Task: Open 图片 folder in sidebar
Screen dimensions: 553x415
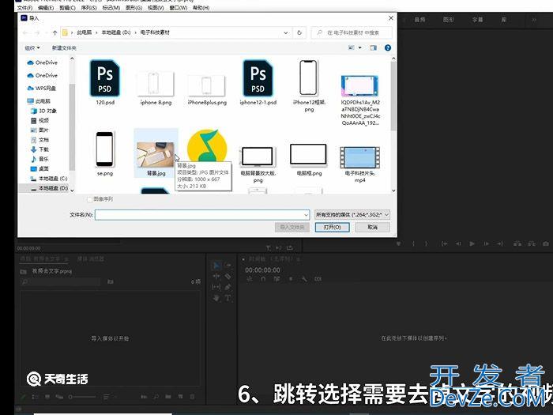Action: [39, 130]
